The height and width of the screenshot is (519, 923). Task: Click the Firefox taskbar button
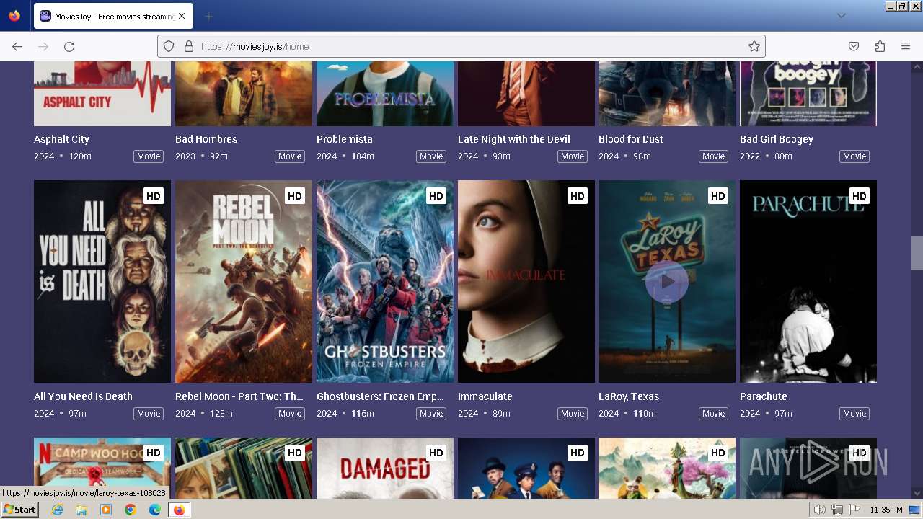point(179,510)
